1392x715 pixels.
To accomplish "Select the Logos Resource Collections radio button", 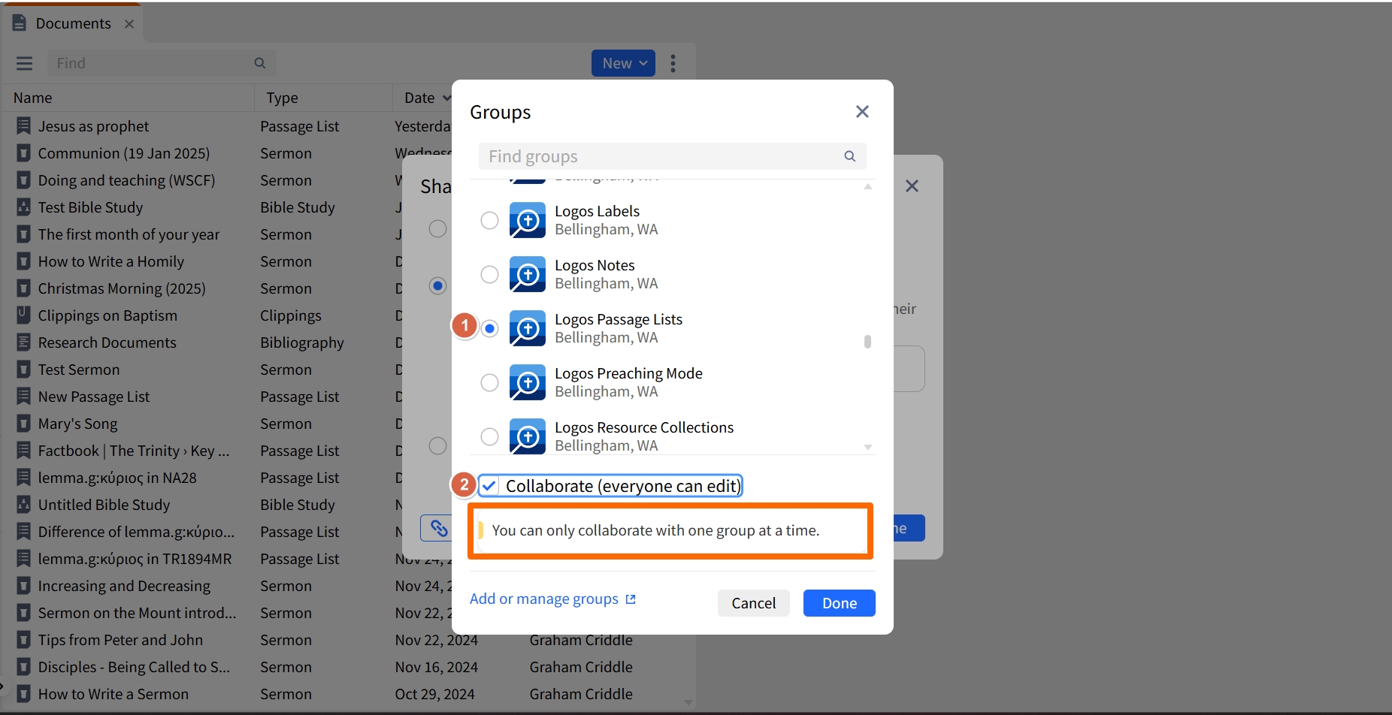I will [489, 436].
